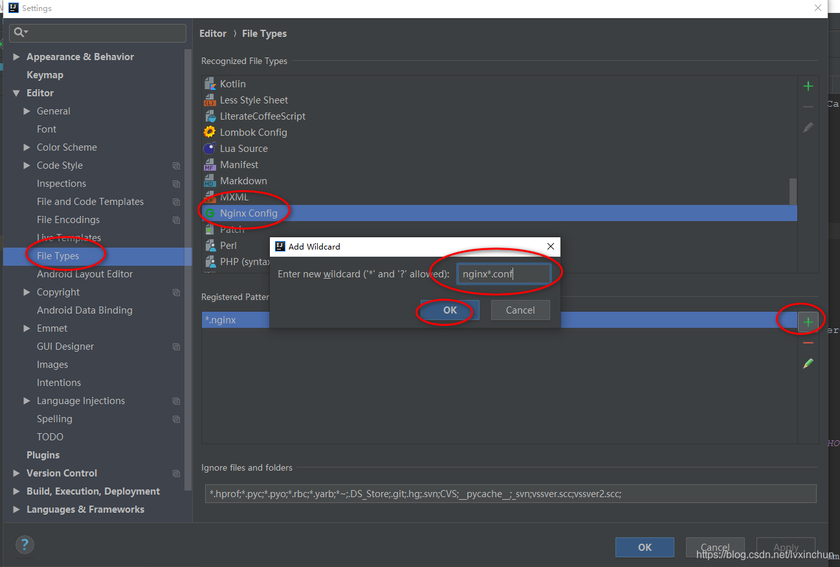Open the TODO settings page
Image resolution: width=840 pixels, height=567 pixels.
click(50, 437)
